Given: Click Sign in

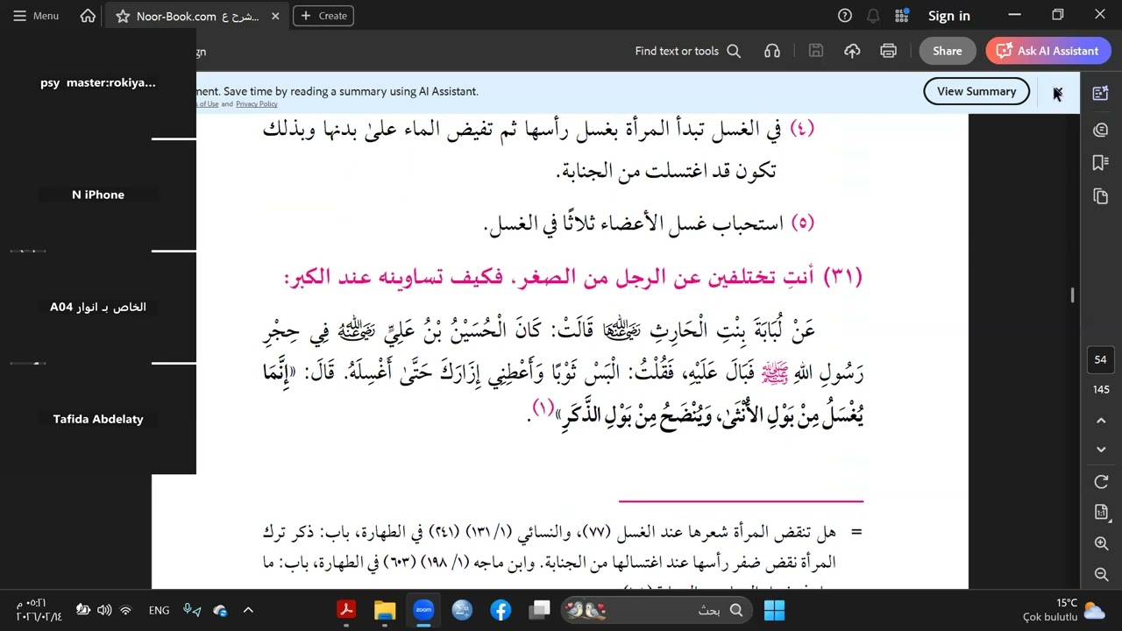Looking at the screenshot, I should (x=949, y=16).
